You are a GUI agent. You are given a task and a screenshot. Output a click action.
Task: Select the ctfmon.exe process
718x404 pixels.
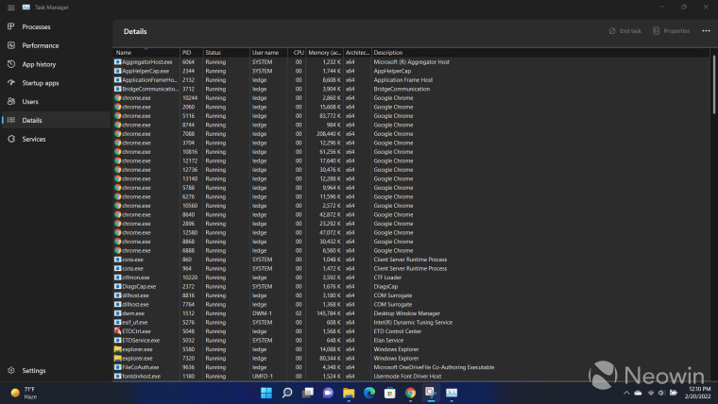point(411,278)
